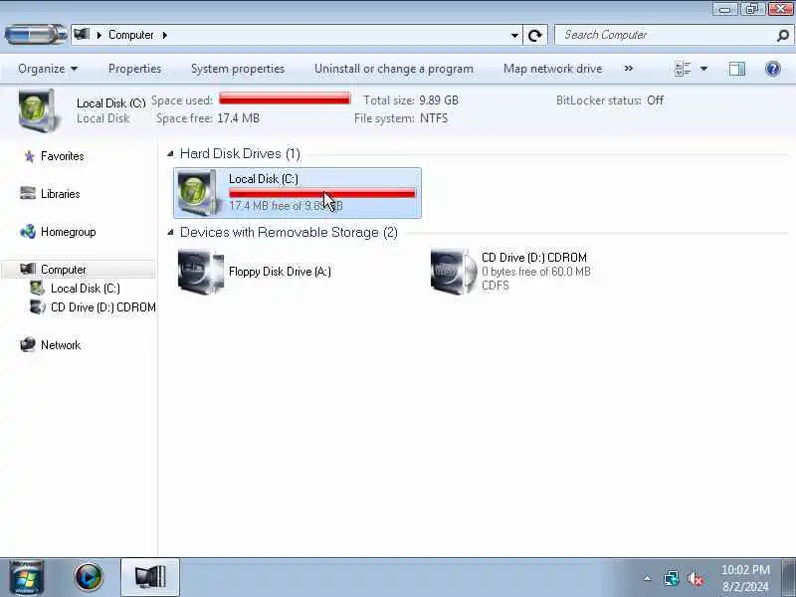Image resolution: width=796 pixels, height=597 pixels.
Task: Click Properties in the toolbar
Action: [x=134, y=69]
